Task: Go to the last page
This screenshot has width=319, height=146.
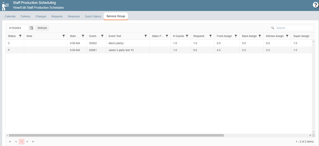Action: click(x=33, y=141)
